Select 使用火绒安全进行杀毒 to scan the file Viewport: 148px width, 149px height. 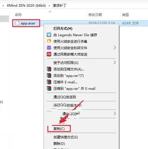point(70,41)
